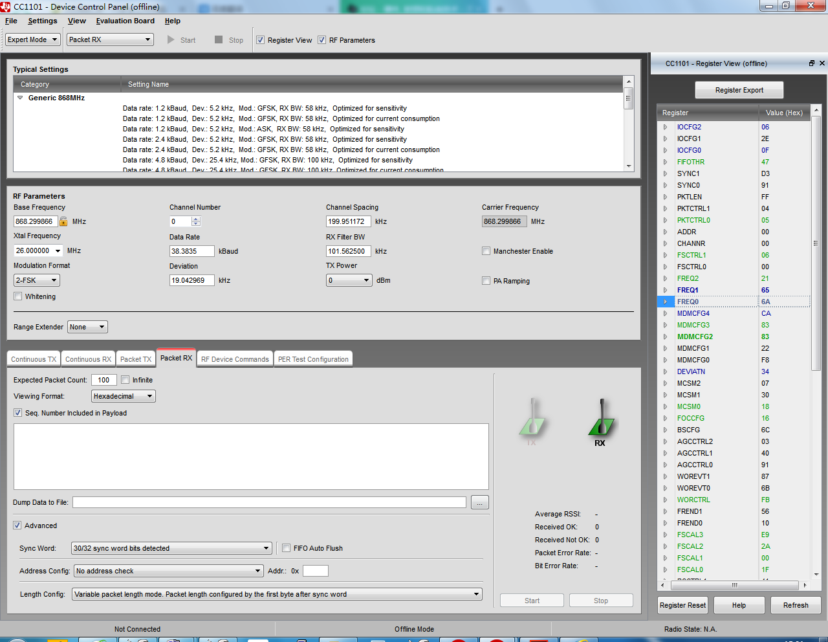
Task: Open the Expert Mode dropdown
Action: pyautogui.click(x=33, y=39)
